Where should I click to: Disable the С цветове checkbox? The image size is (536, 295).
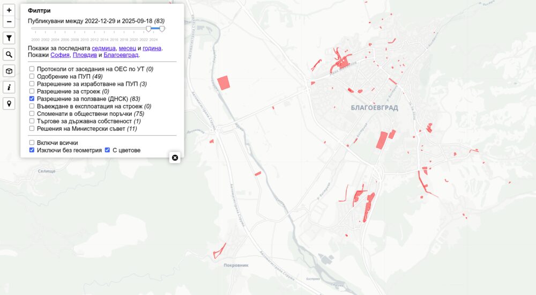click(x=107, y=150)
